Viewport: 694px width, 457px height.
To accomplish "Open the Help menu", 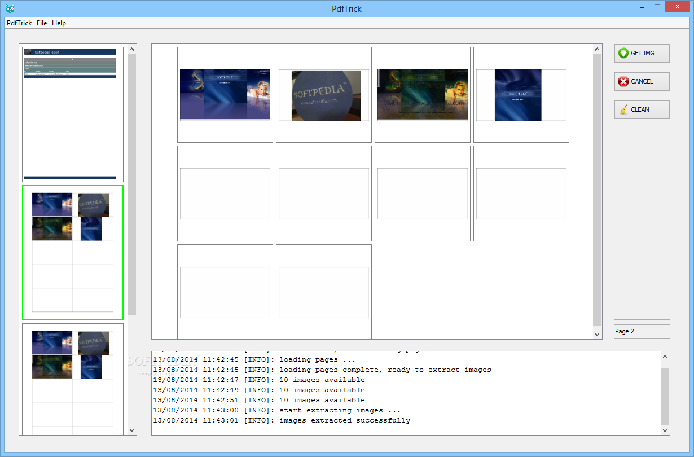I will 59,23.
